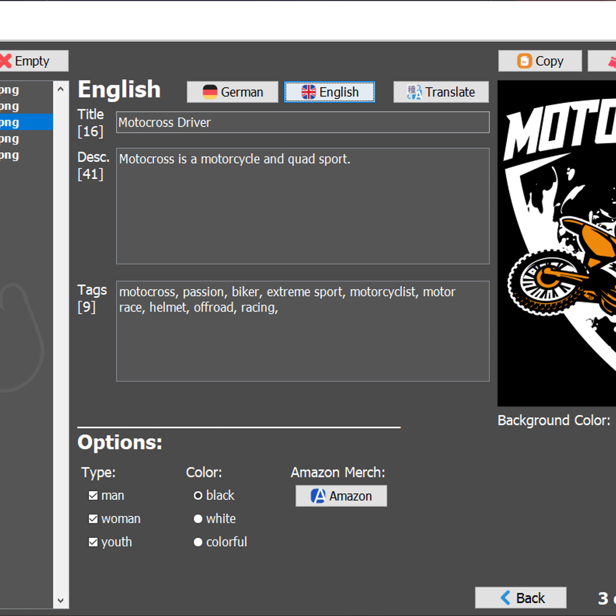616x616 pixels.
Task: Uncheck the man type checkbox
Action: click(93, 495)
